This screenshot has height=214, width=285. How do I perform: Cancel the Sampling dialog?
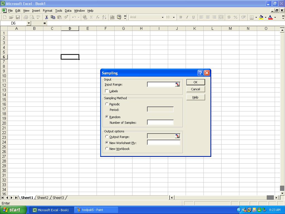[x=195, y=89]
